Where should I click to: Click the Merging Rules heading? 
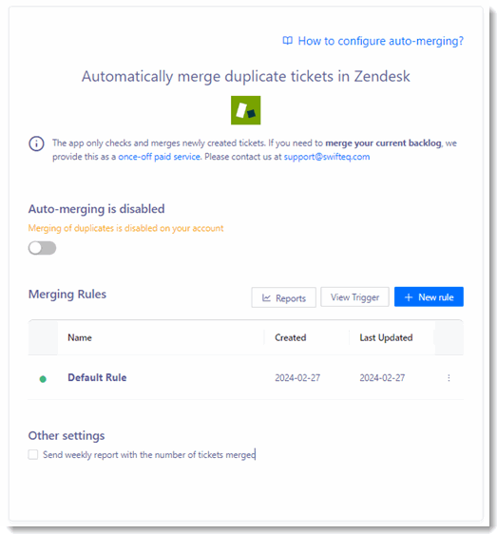(x=67, y=295)
